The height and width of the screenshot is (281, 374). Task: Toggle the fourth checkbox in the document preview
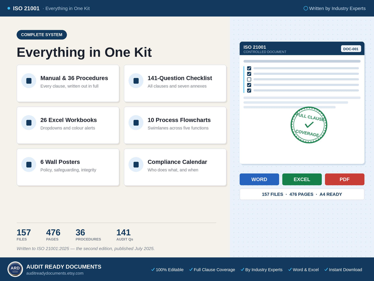[249, 85]
